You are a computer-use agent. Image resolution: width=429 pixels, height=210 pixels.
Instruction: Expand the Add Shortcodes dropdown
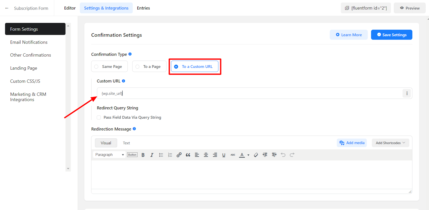[x=390, y=143]
